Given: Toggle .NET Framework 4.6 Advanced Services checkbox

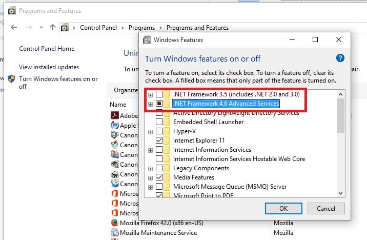Looking at the screenshot, I should [159, 103].
